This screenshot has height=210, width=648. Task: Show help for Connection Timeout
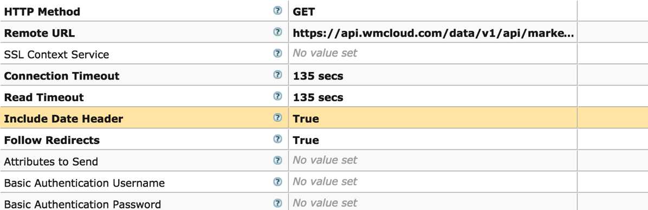pyautogui.click(x=278, y=75)
